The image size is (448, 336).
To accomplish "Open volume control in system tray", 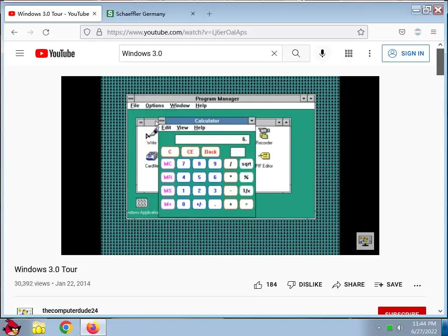I will point(400,327).
